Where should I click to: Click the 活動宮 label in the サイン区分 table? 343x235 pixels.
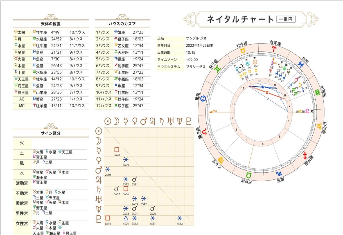22,183
